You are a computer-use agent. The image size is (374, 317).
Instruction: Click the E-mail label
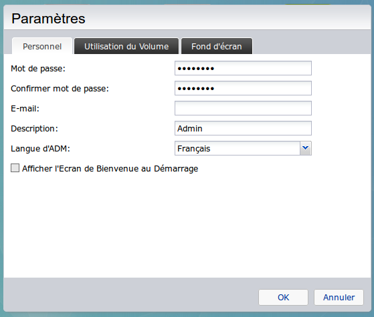pos(25,109)
